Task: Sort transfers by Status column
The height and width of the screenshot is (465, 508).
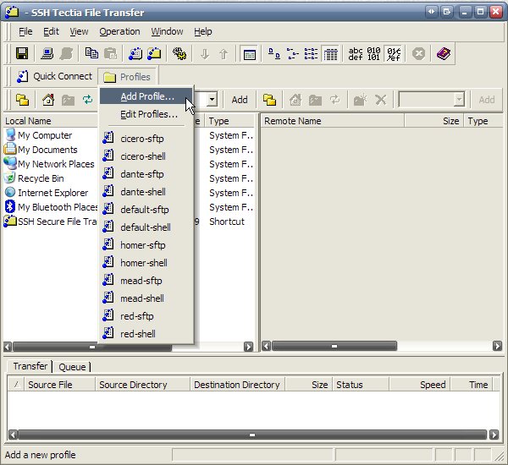Action: [361, 385]
